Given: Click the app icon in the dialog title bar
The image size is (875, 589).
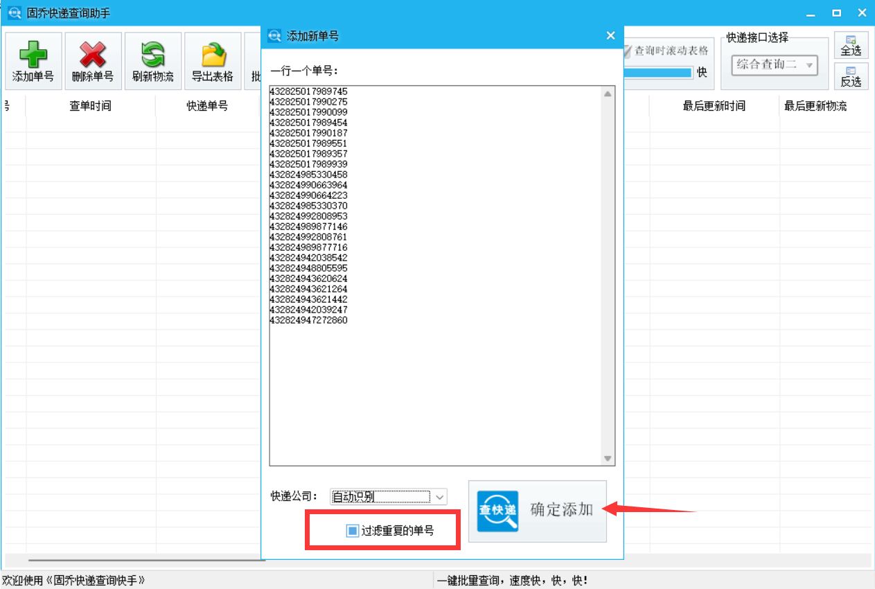Looking at the screenshot, I should (x=272, y=35).
